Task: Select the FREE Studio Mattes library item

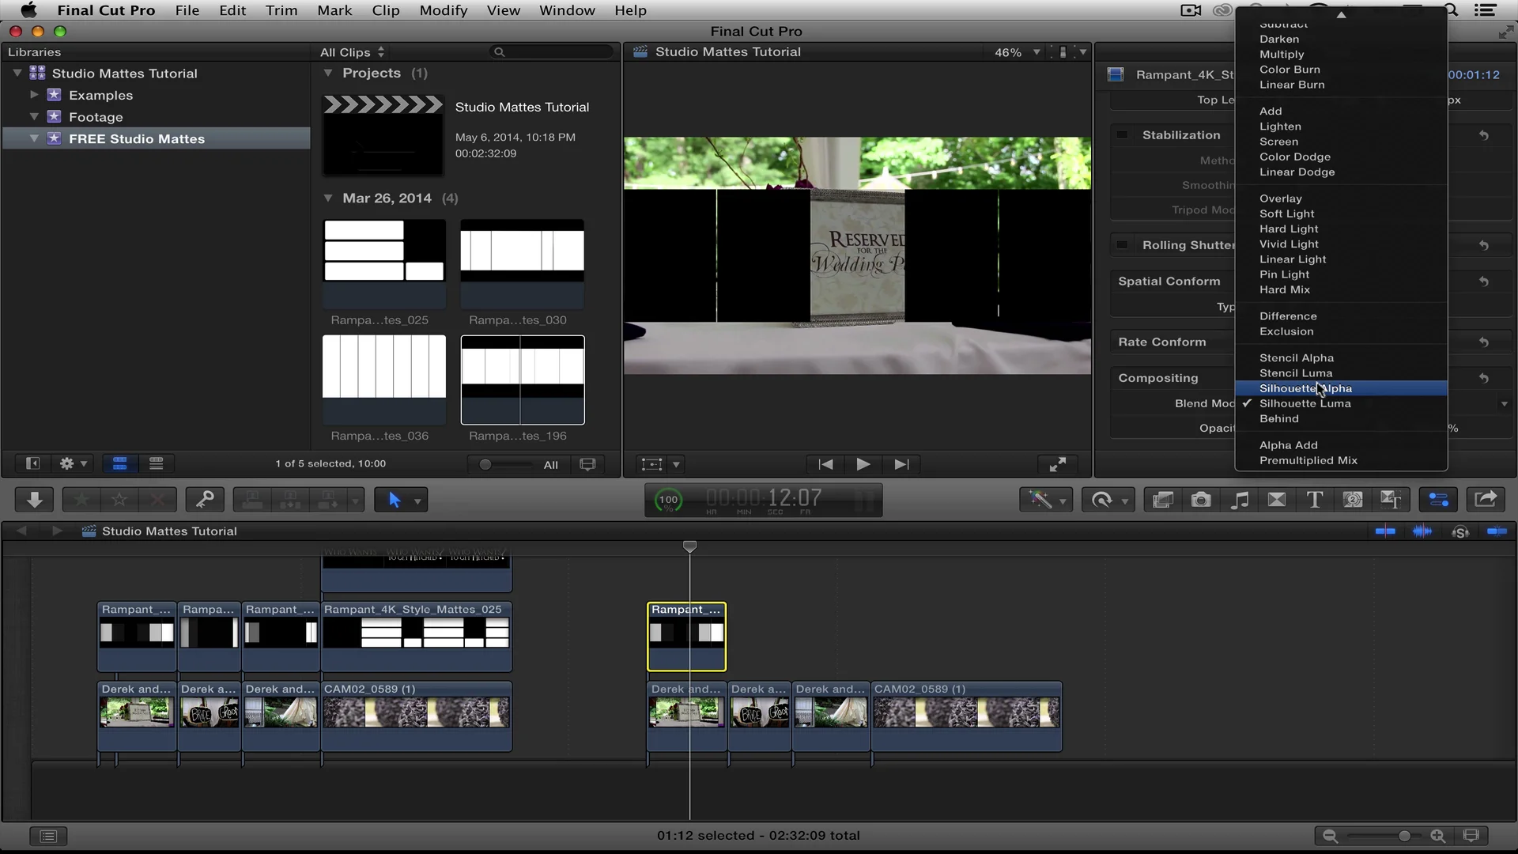Action: tap(136, 138)
